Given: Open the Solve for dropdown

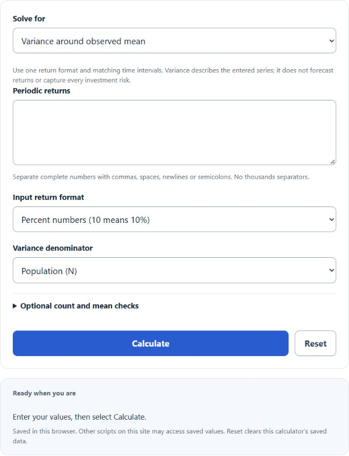Looking at the screenshot, I should tap(174, 40).
